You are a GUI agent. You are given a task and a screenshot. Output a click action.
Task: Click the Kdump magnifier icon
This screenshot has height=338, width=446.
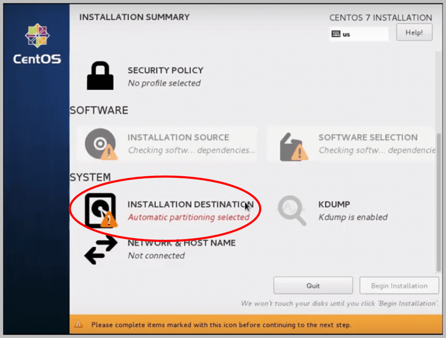click(x=292, y=210)
